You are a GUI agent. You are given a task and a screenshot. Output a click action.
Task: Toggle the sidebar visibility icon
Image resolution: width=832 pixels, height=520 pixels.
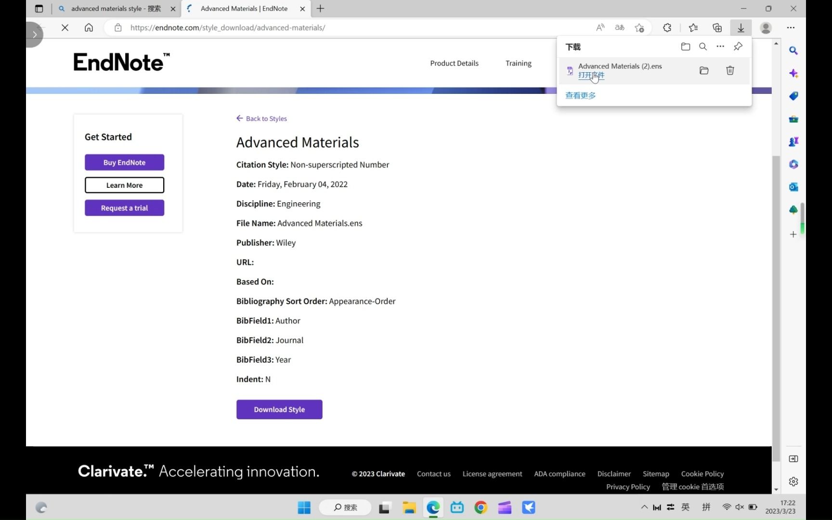point(793,459)
